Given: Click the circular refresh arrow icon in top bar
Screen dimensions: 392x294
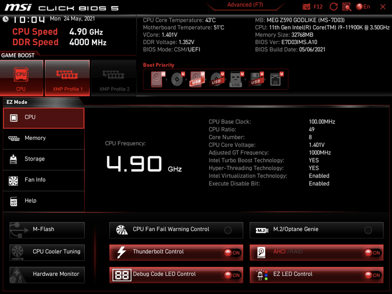Looking at the screenshot, I should click(334, 7).
